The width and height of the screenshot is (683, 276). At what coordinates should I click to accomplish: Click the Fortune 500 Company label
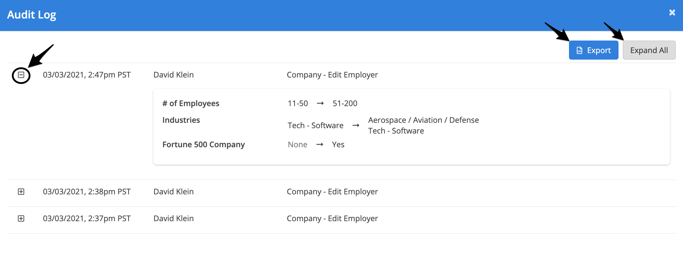(x=203, y=145)
